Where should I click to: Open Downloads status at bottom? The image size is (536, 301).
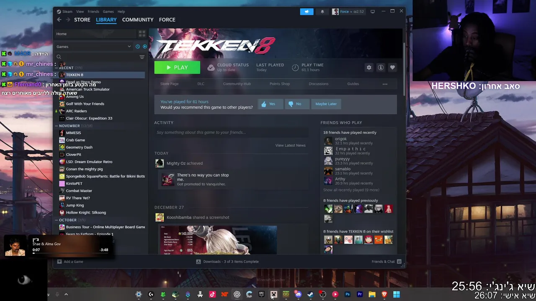click(x=228, y=262)
